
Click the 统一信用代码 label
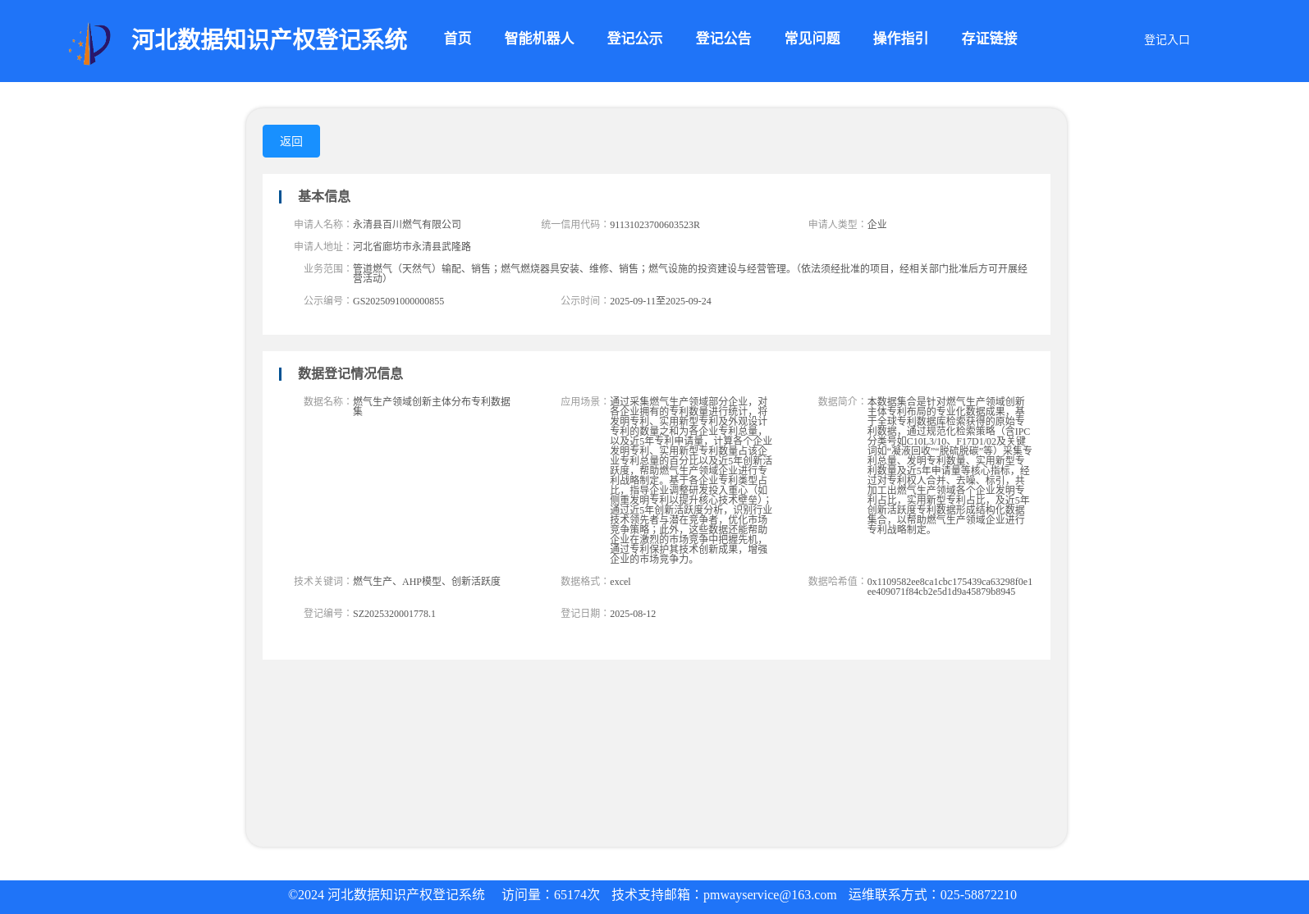[x=574, y=224]
